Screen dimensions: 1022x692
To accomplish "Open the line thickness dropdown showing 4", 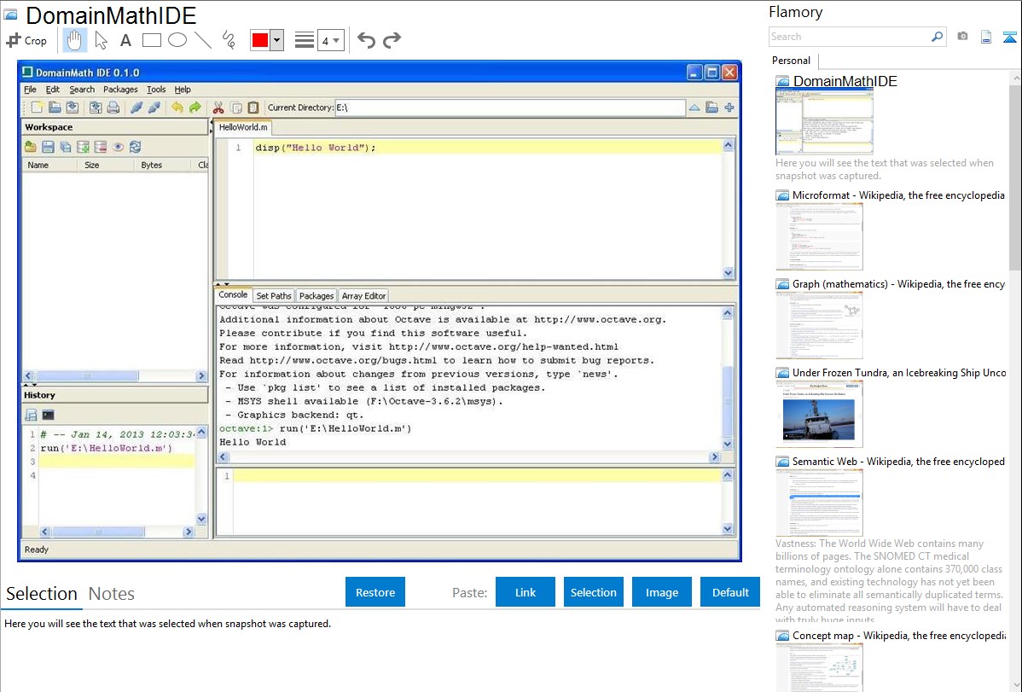I will 331,40.
